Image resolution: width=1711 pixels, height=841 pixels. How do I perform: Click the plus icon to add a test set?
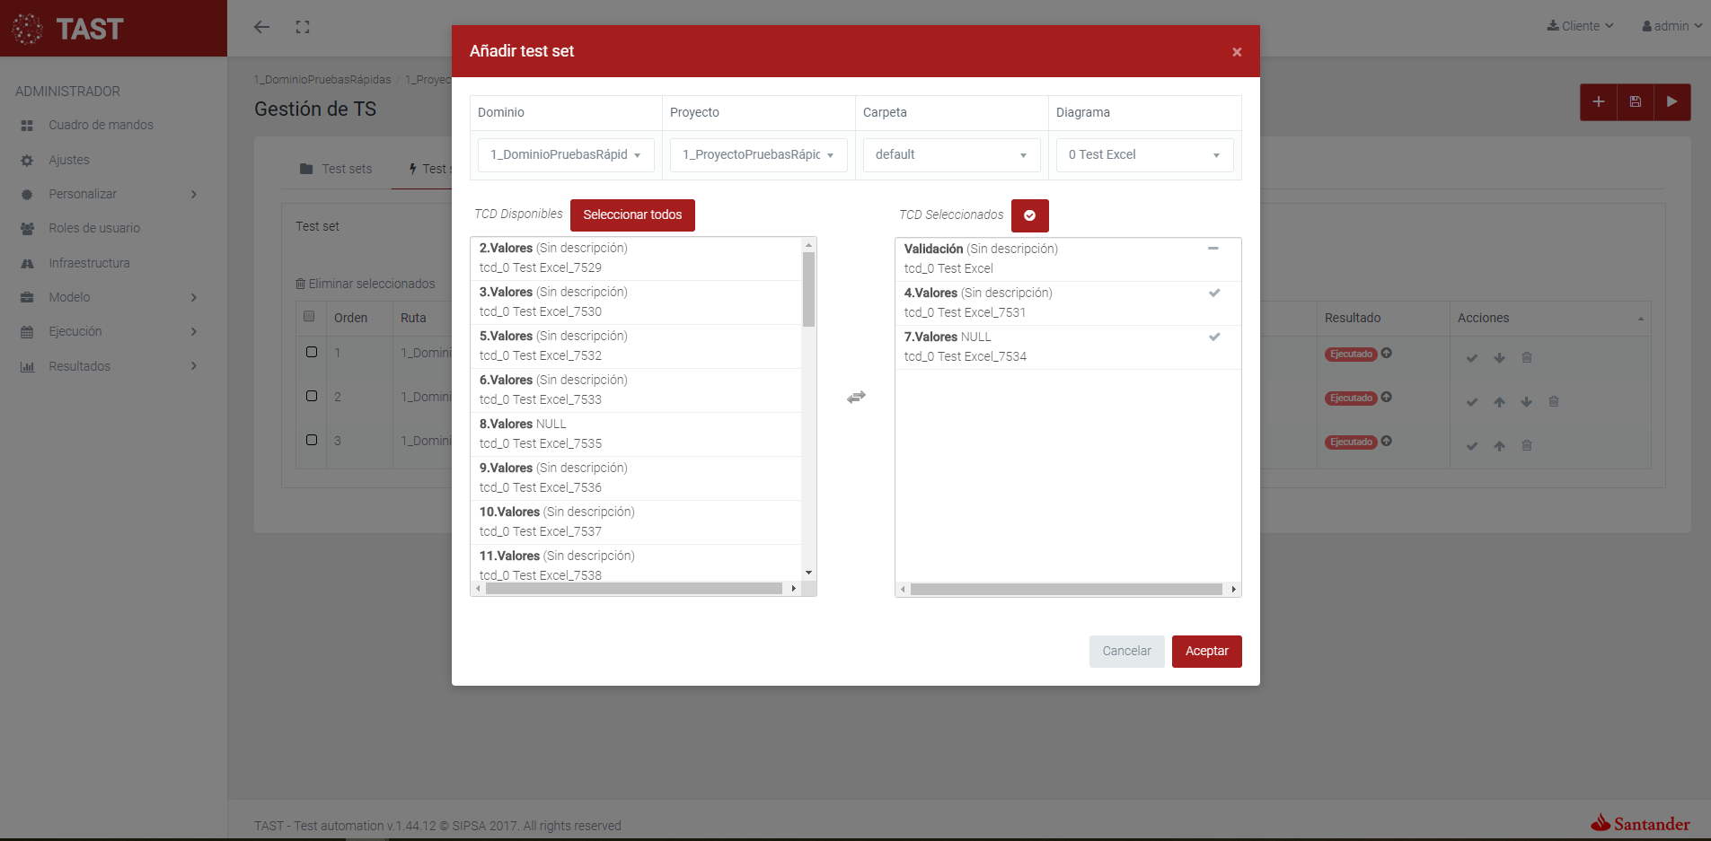click(1598, 102)
